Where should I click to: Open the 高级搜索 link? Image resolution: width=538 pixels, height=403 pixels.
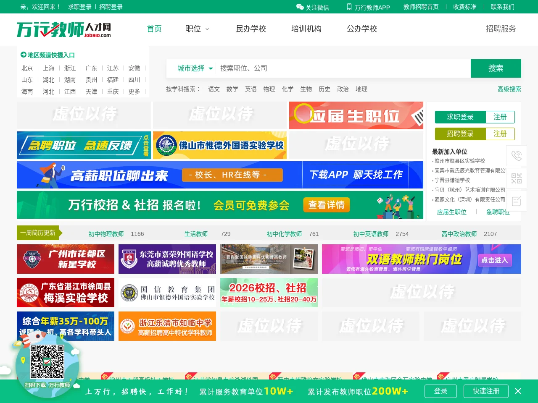click(509, 89)
